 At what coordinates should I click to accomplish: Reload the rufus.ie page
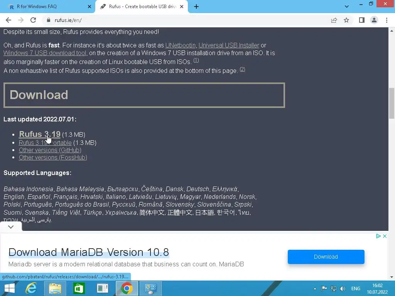tap(33, 20)
